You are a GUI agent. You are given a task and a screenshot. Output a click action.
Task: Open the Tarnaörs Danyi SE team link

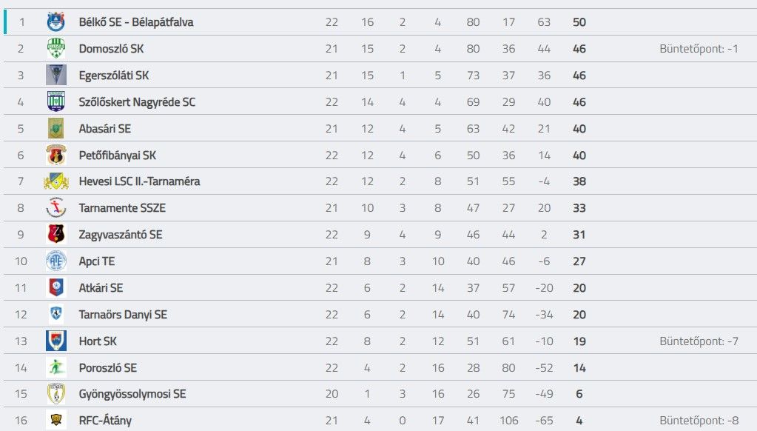(x=123, y=315)
